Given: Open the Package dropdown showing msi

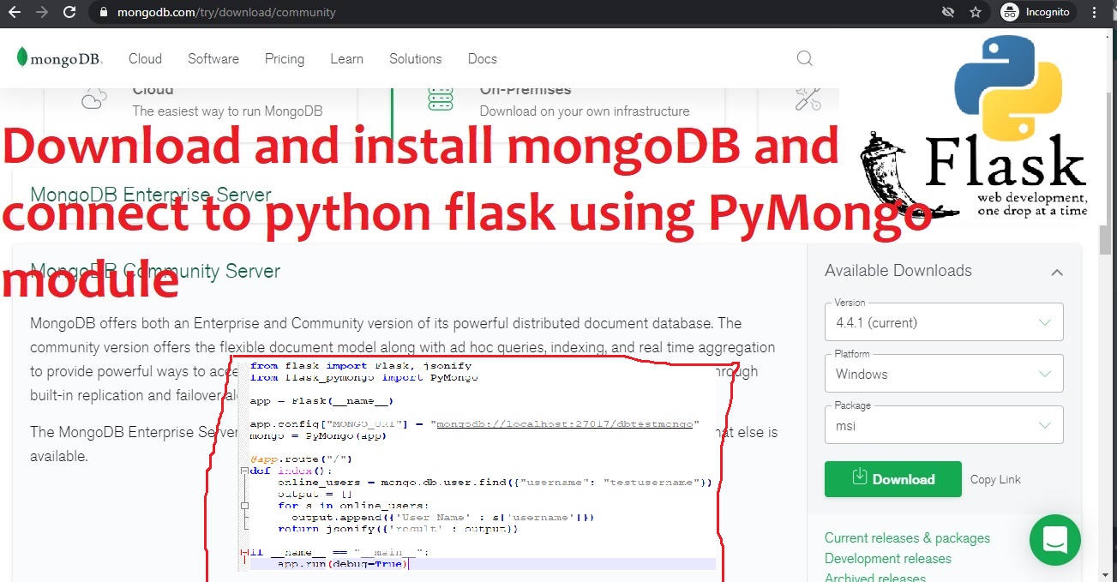Looking at the screenshot, I should click(943, 424).
